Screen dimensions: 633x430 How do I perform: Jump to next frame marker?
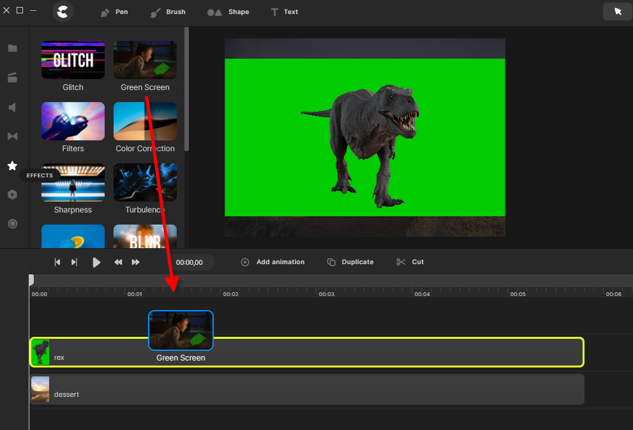(x=74, y=262)
